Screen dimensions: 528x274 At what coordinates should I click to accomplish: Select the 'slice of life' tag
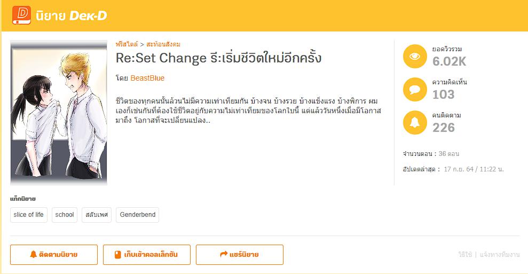29,215
